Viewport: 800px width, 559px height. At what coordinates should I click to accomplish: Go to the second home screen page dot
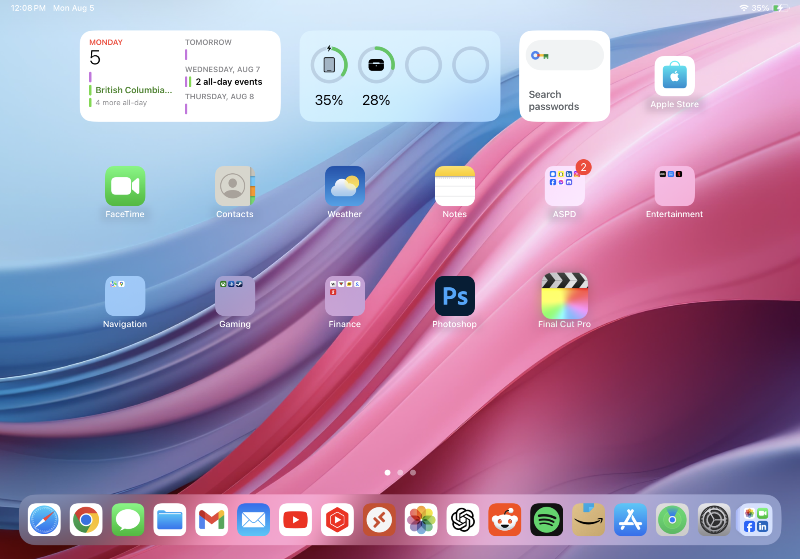click(400, 473)
